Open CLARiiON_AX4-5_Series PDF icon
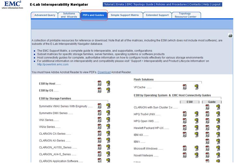The height and width of the screenshot is (163, 241). tap(100, 154)
